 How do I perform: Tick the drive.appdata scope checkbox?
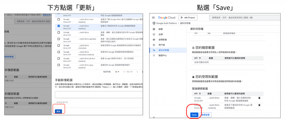click(59, 39)
